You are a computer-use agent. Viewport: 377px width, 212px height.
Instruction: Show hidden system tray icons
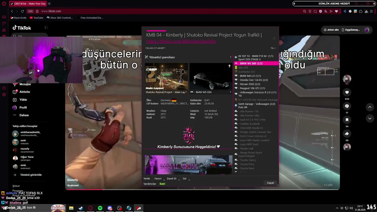tap(337, 208)
